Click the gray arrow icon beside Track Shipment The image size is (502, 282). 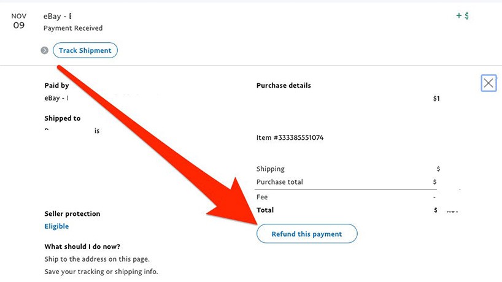[45, 50]
